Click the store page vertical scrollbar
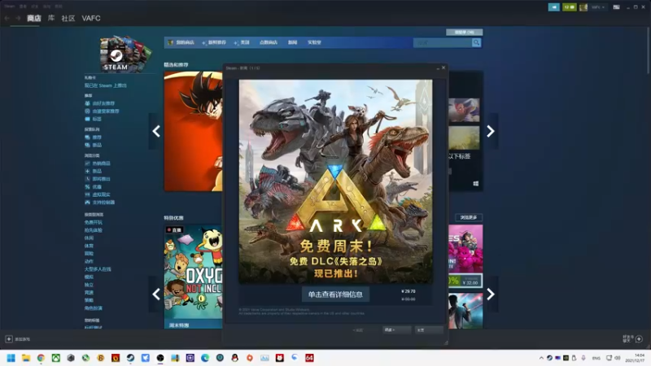The height and width of the screenshot is (366, 651). [649, 50]
